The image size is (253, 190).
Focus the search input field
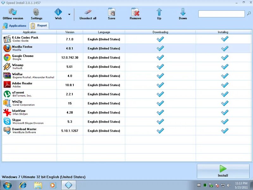(x=221, y=14)
